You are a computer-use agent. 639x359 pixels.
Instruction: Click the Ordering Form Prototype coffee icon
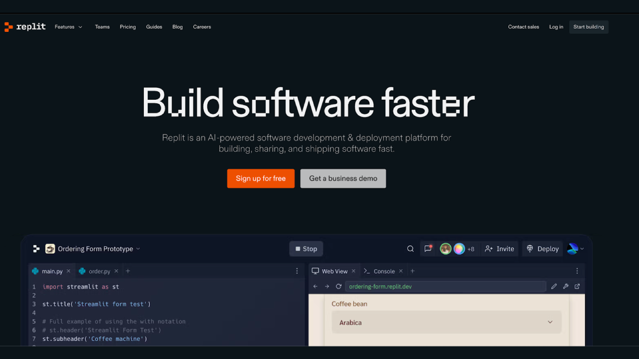tap(50, 249)
